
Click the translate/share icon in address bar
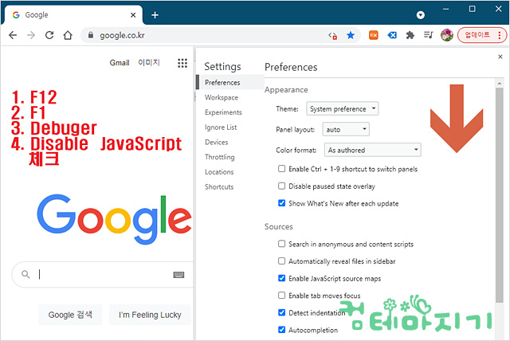pyautogui.click(x=332, y=35)
